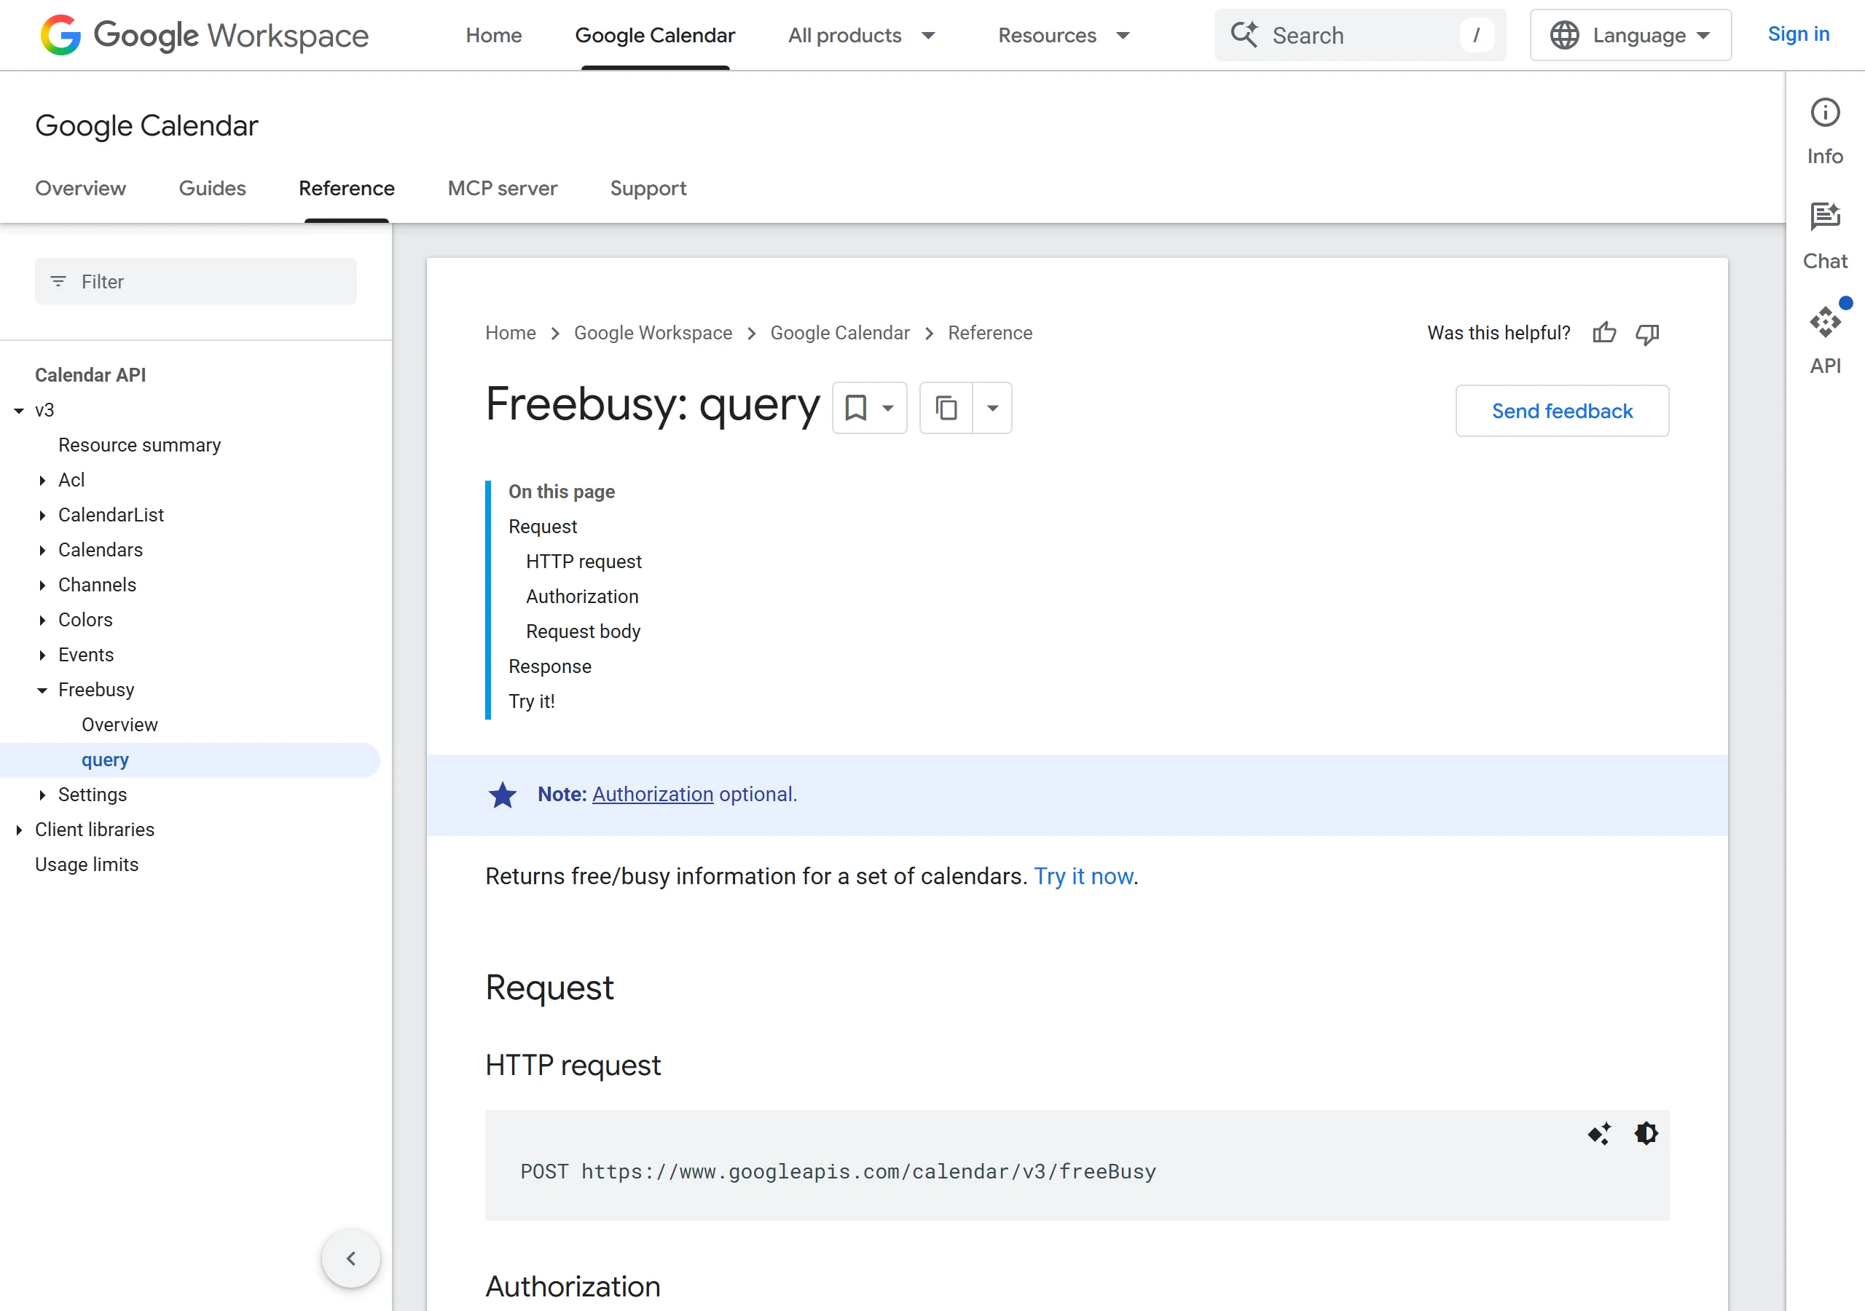Viewport: 1865px width, 1311px height.
Task: Jump to Request body in page contents
Action: point(582,631)
